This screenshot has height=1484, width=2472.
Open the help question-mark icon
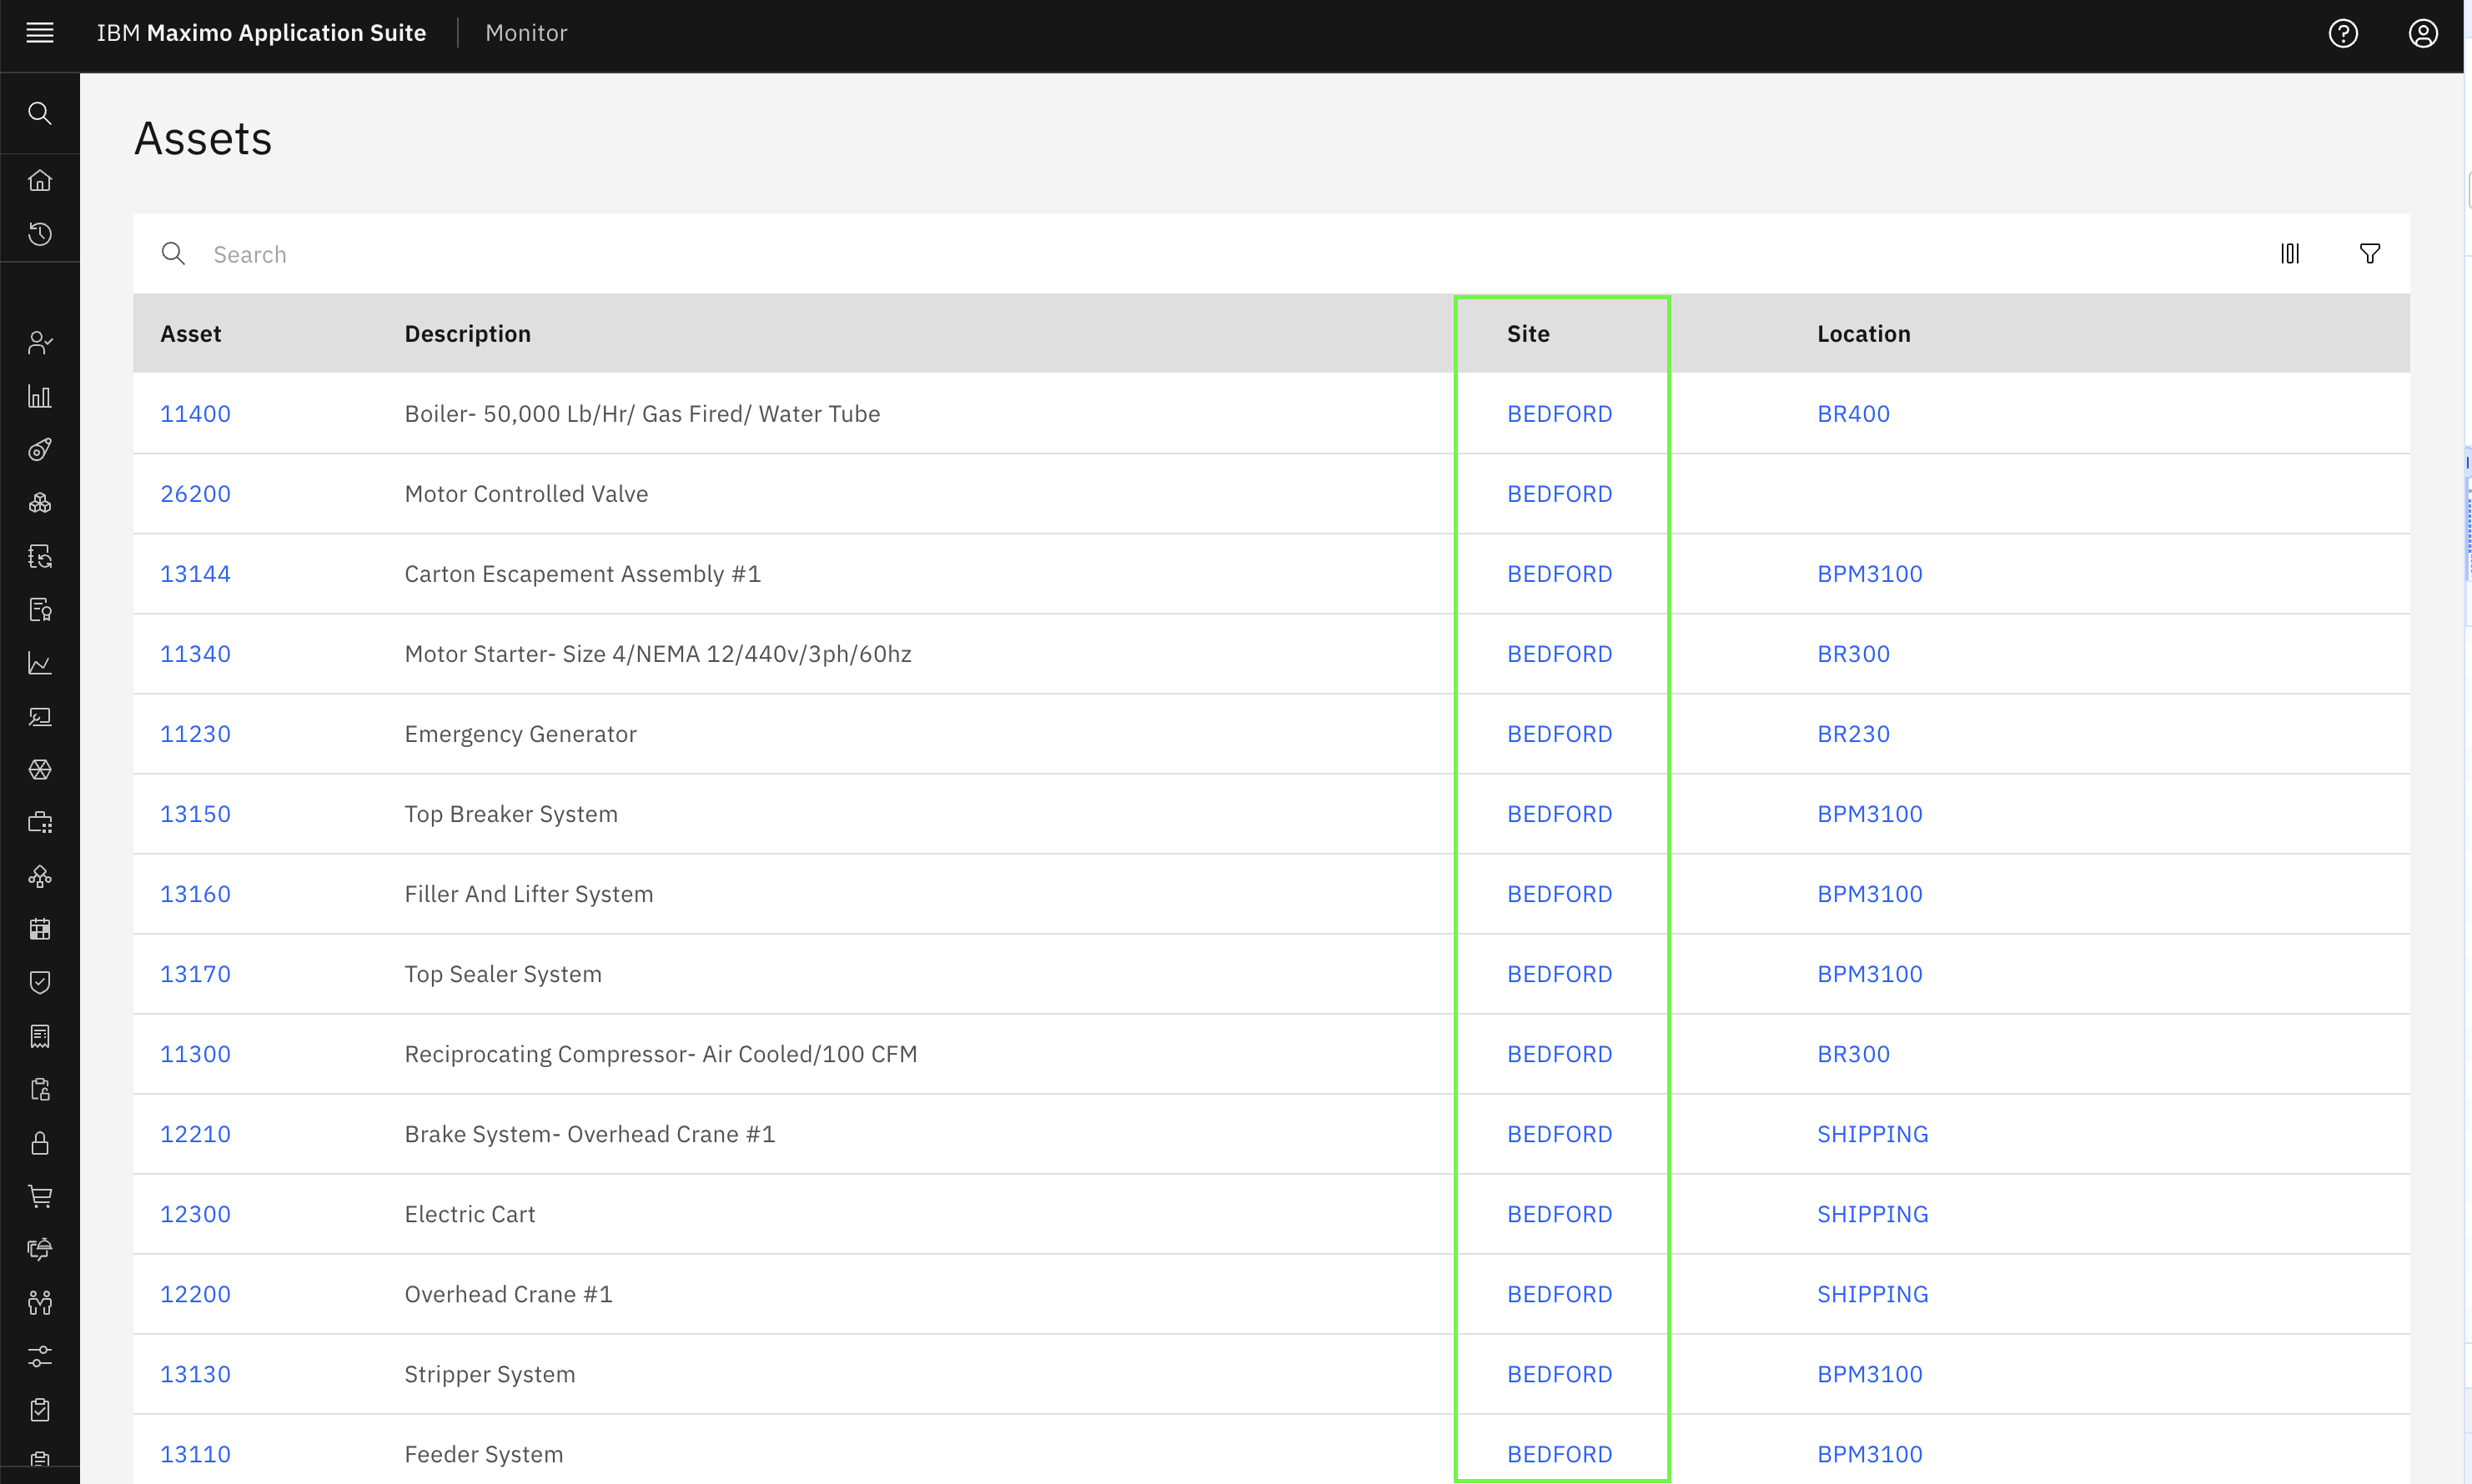coord(2343,33)
